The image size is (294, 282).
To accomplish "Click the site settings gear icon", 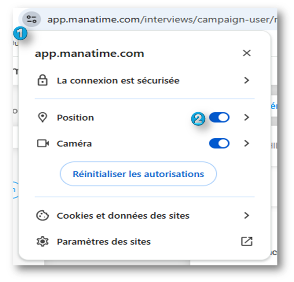I will [x=42, y=241].
